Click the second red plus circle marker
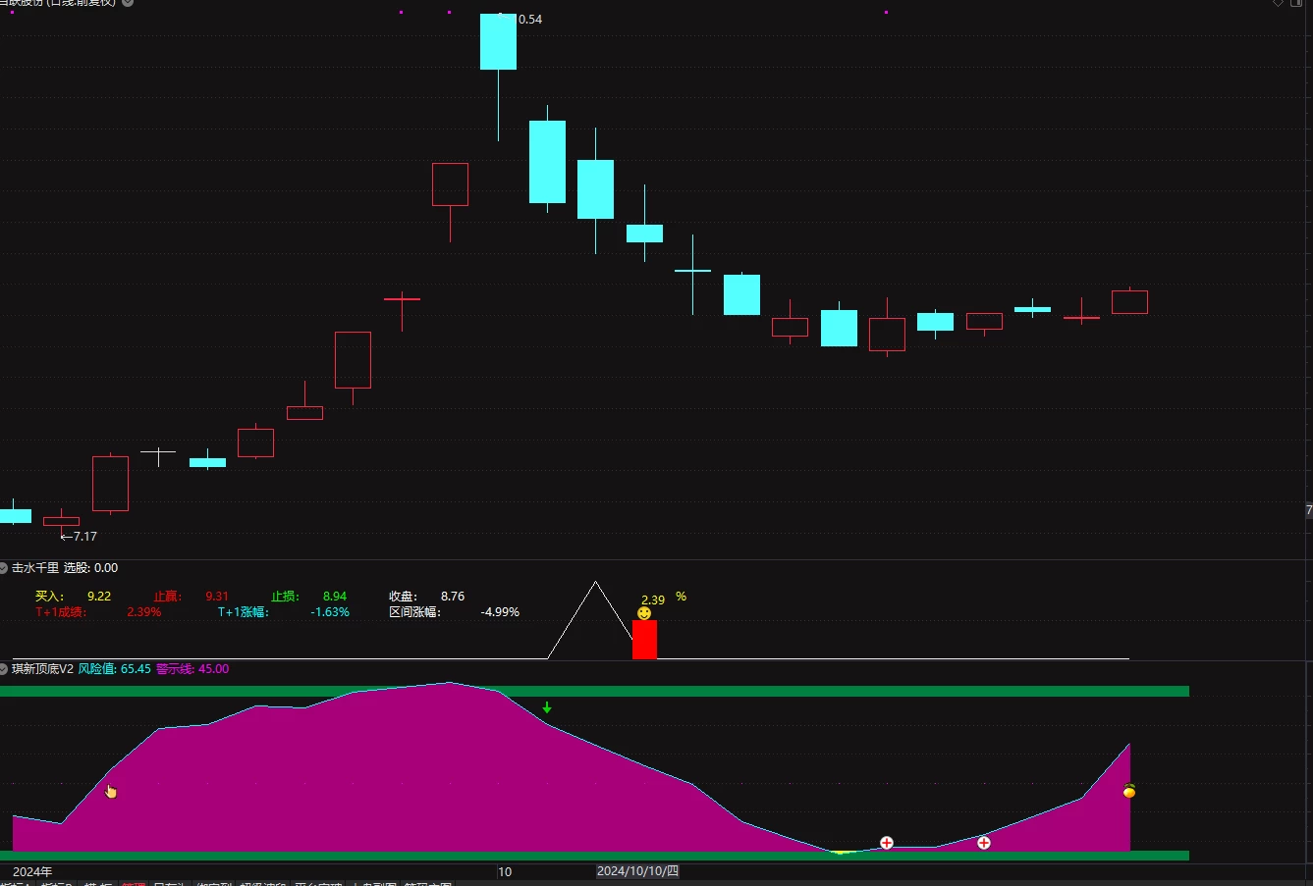Image resolution: width=1313 pixels, height=886 pixels. pos(984,843)
